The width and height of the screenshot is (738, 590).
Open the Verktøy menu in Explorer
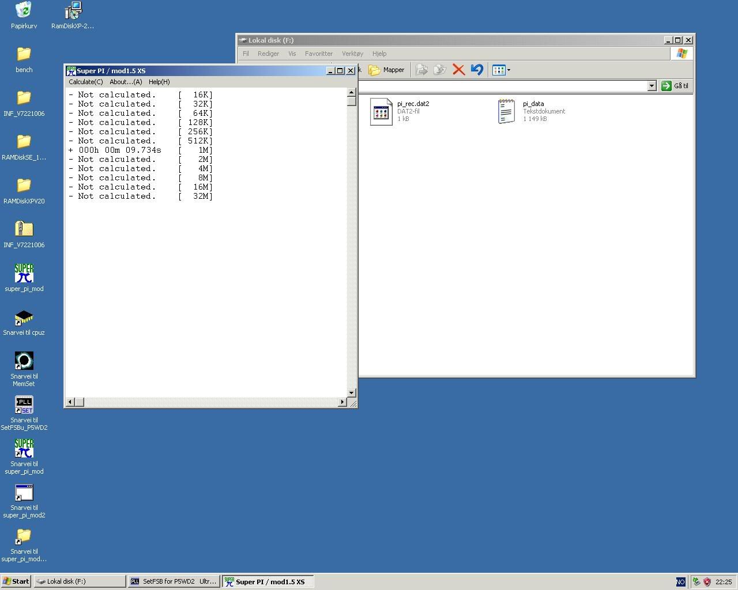pyautogui.click(x=352, y=54)
